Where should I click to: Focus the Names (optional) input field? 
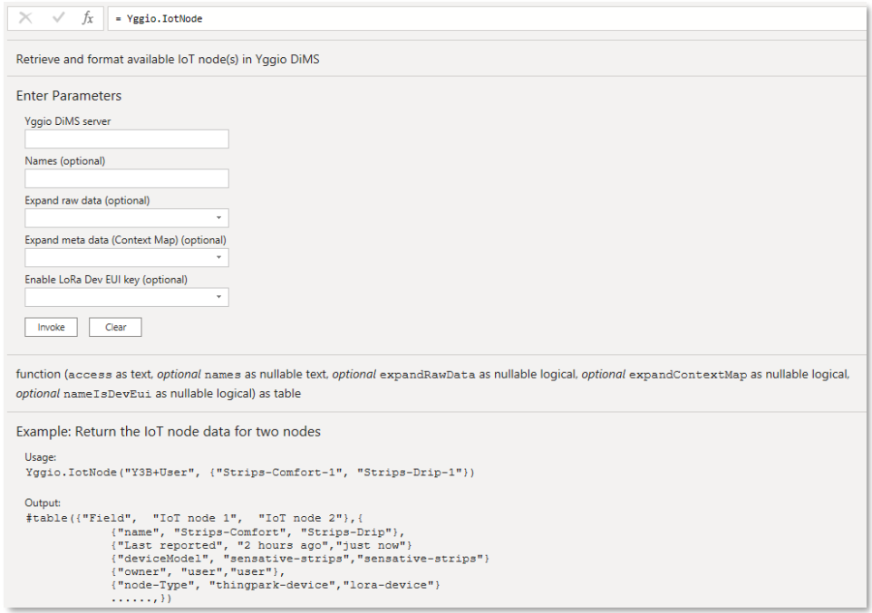[x=127, y=178]
